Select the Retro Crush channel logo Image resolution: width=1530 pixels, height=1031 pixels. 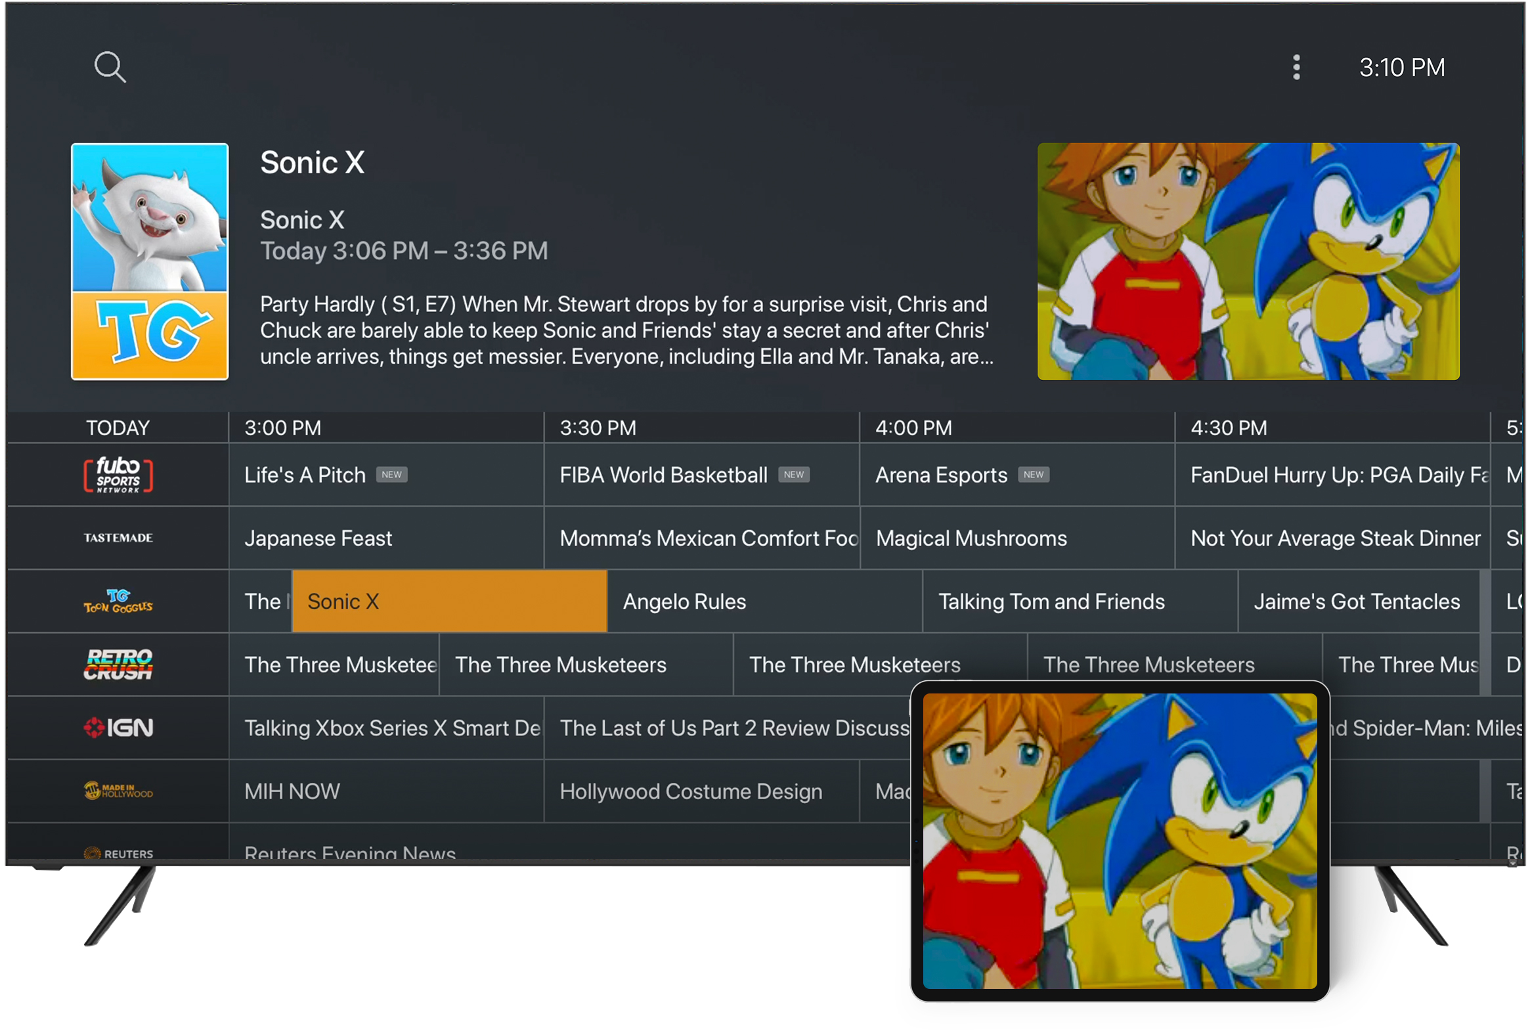118,664
